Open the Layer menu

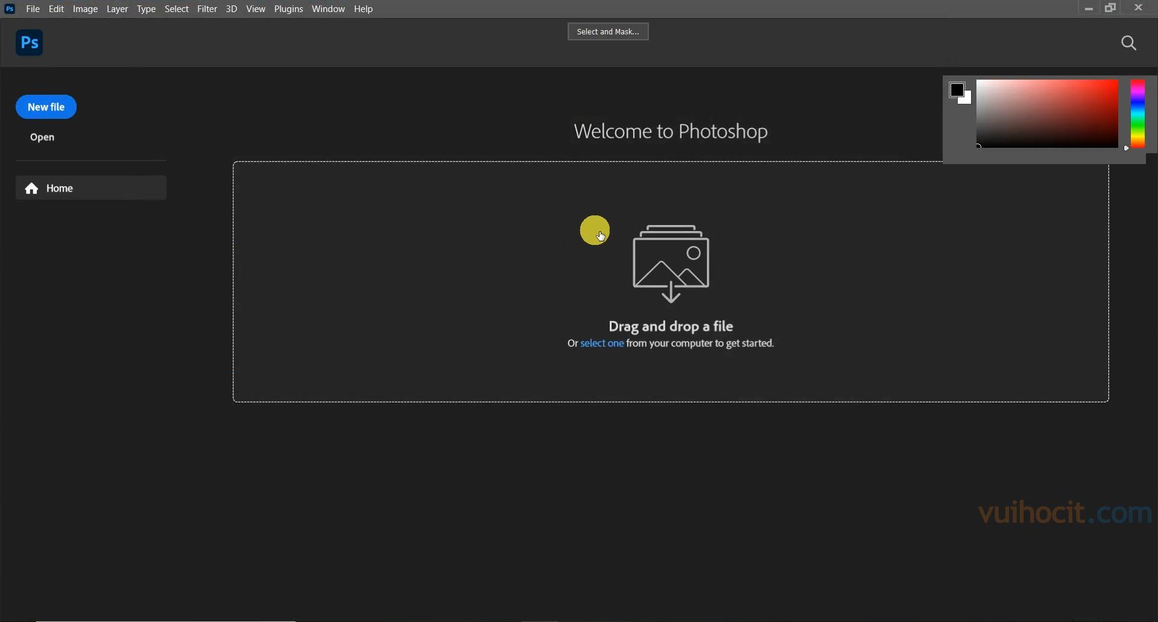click(118, 9)
